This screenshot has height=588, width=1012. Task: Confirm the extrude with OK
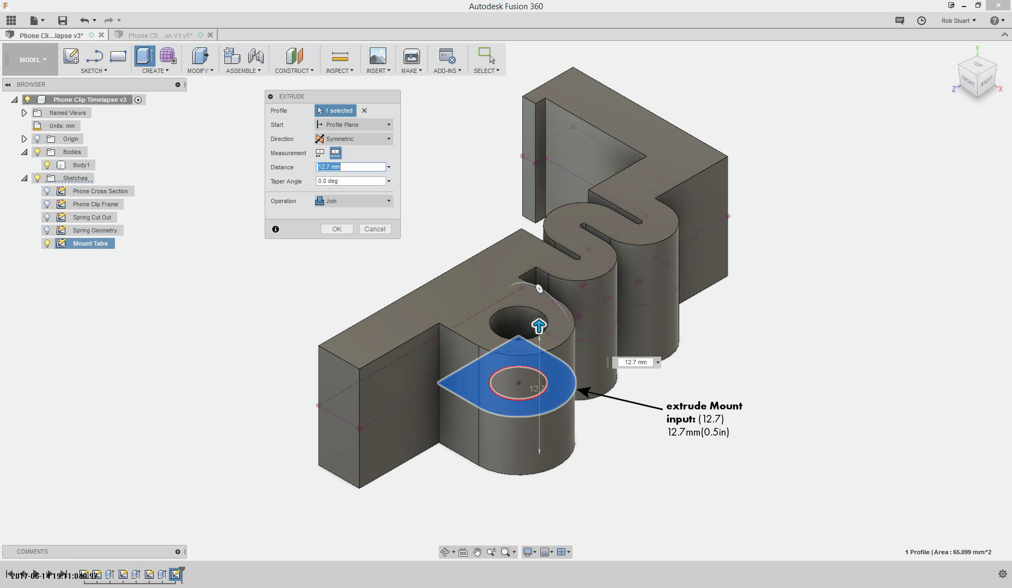[337, 229]
